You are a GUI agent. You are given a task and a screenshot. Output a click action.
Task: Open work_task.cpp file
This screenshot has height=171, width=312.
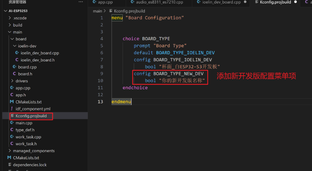click(28, 137)
